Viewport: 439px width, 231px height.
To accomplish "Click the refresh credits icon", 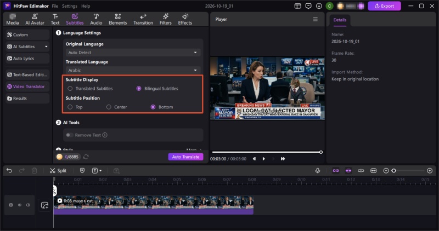I will click(86, 157).
